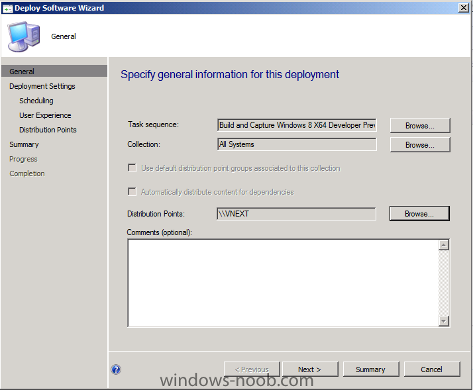Check Use default distribution point groups option
The image size is (473, 390).
pyautogui.click(x=132, y=168)
